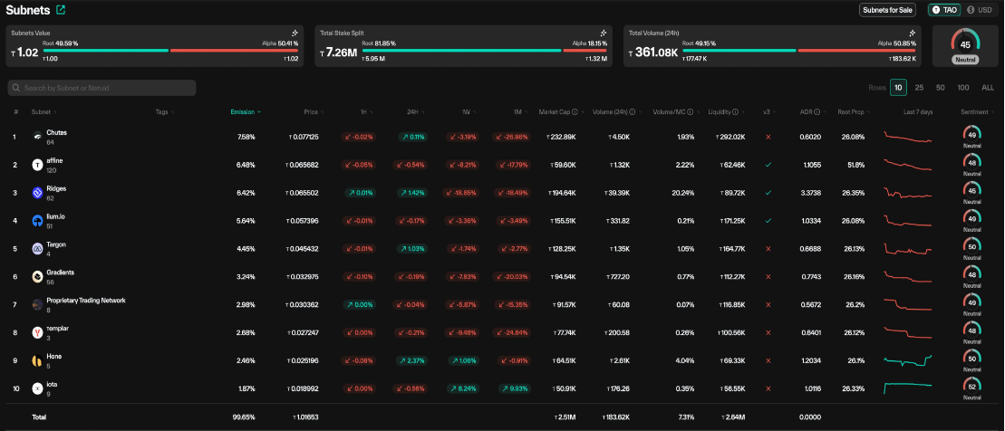Click the pin icon on Subnets Value card

(295, 32)
